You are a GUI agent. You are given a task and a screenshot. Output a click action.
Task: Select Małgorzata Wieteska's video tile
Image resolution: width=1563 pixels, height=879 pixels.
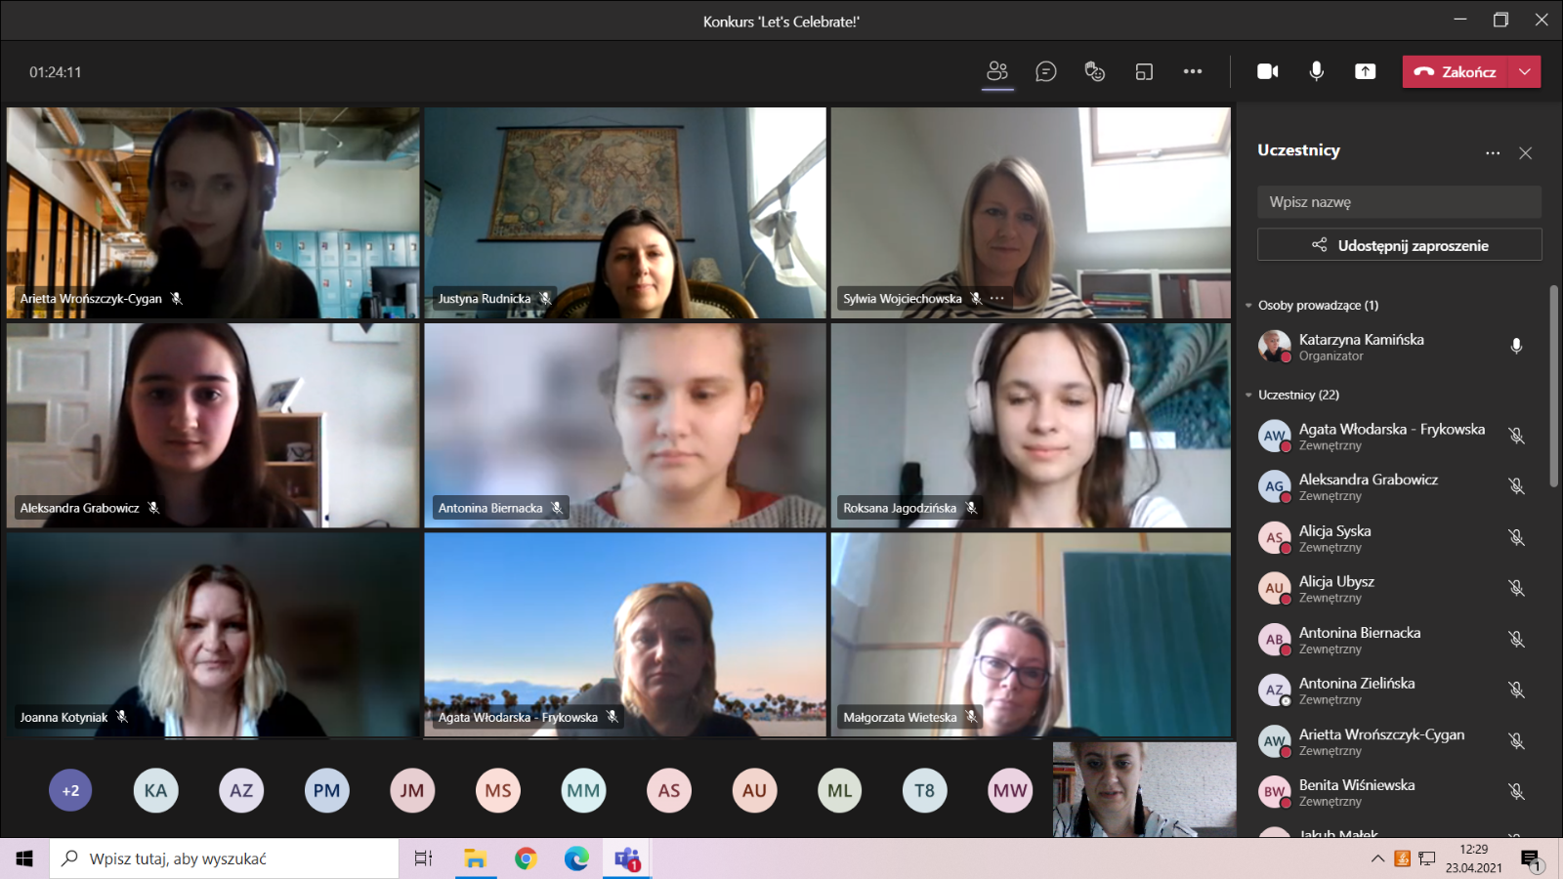1031,635
